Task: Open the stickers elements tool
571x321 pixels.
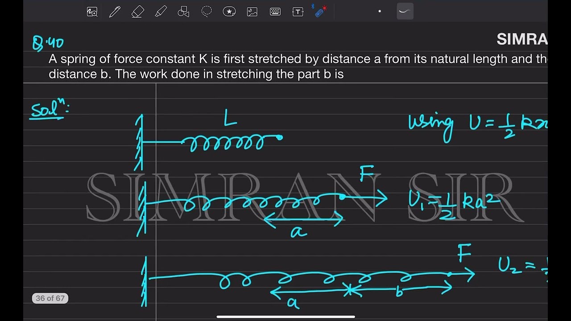Action: pyautogui.click(x=229, y=12)
